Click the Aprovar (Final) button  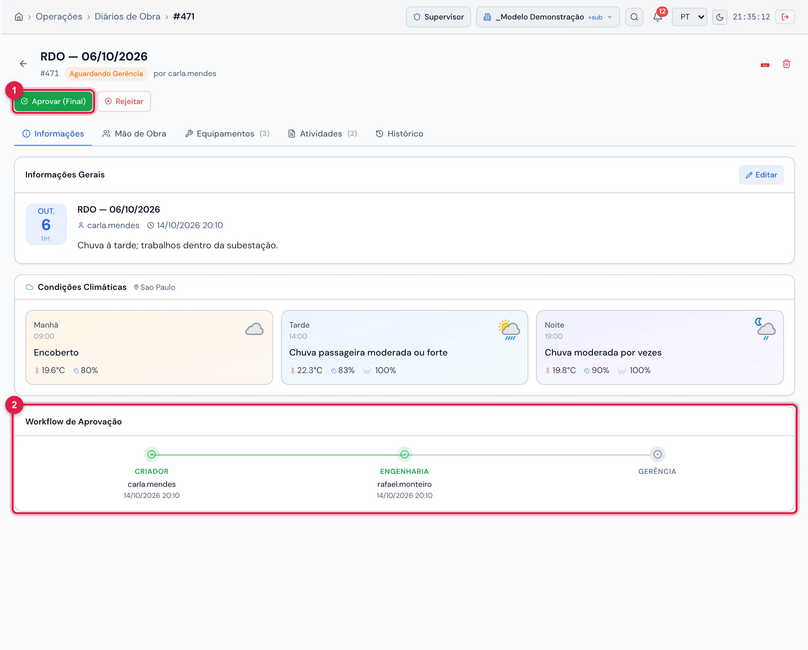coord(53,101)
